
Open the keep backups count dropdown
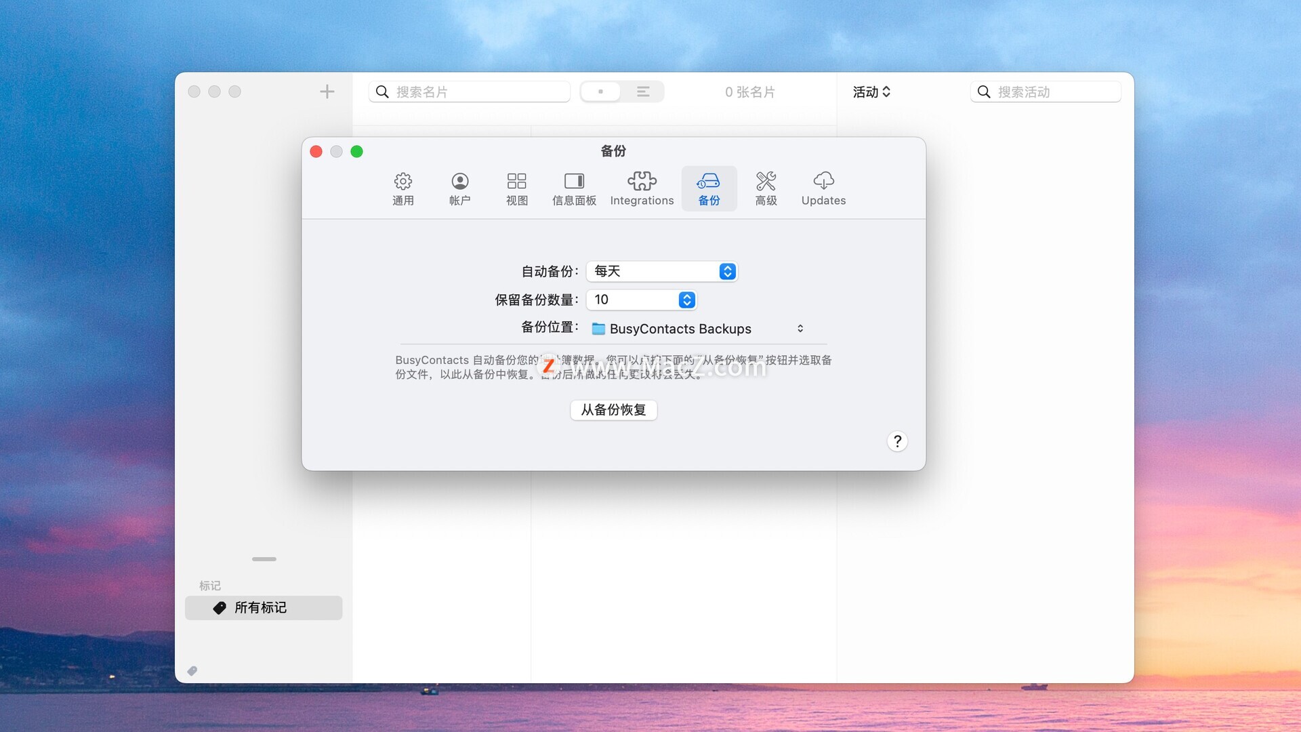coord(641,300)
